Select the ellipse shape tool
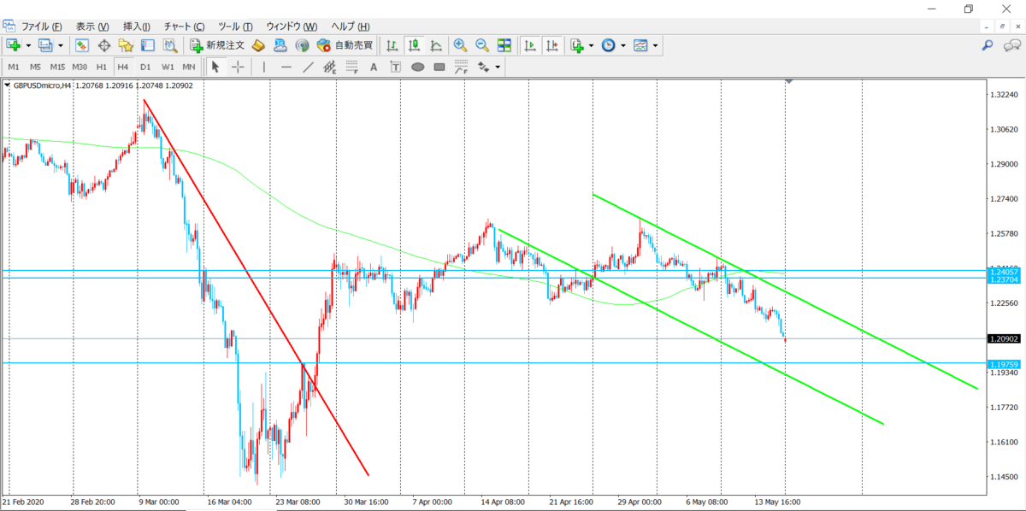The height and width of the screenshot is (511, 1026). coord(417,67)
